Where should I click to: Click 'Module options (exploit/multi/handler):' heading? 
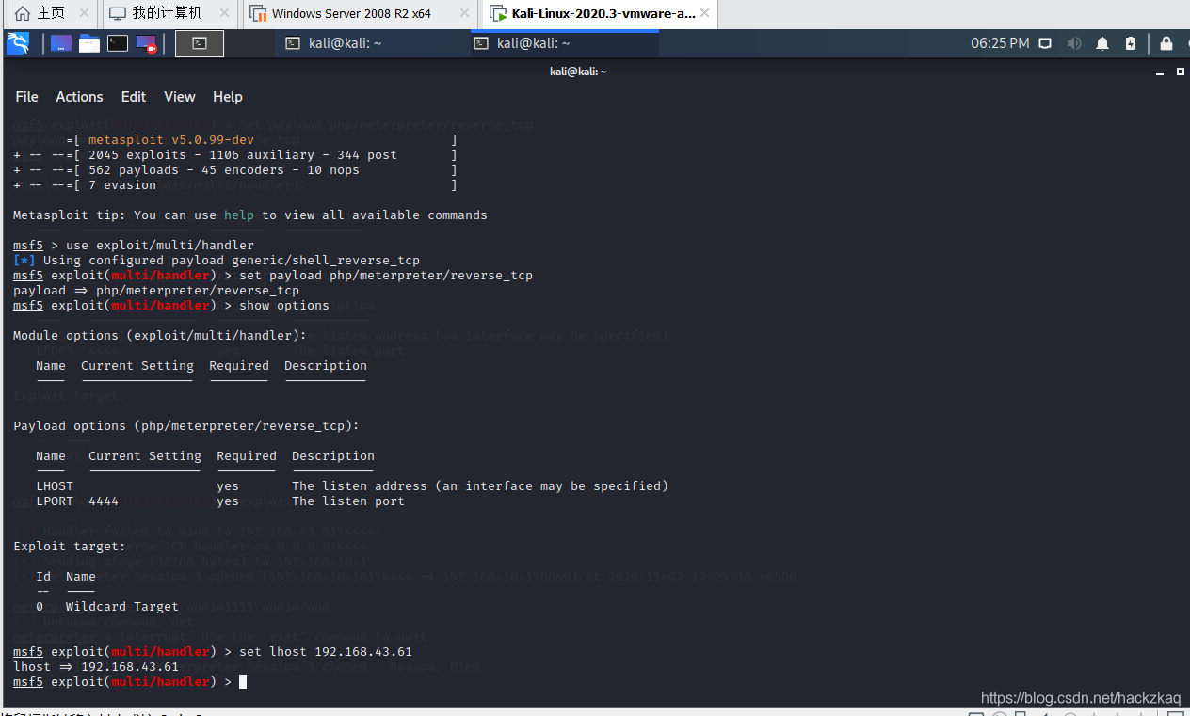pyautogui.click(x=160, y=336)
